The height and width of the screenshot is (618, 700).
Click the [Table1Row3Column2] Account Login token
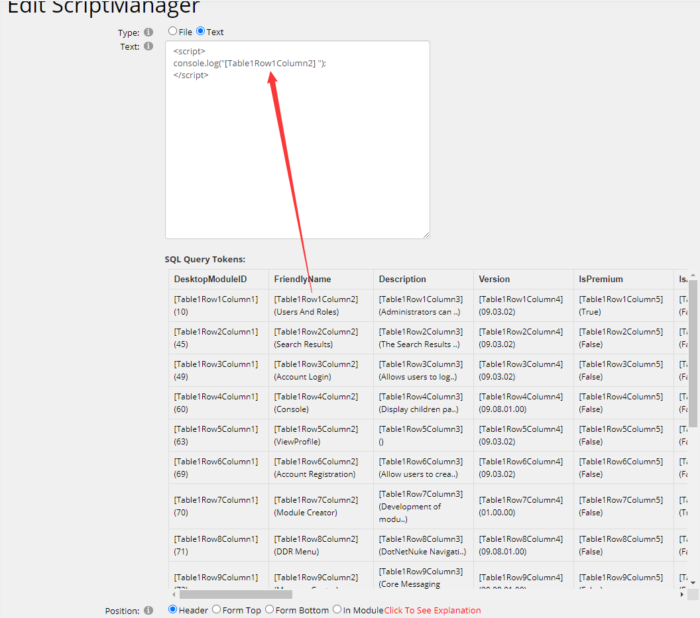pos(316,364)
